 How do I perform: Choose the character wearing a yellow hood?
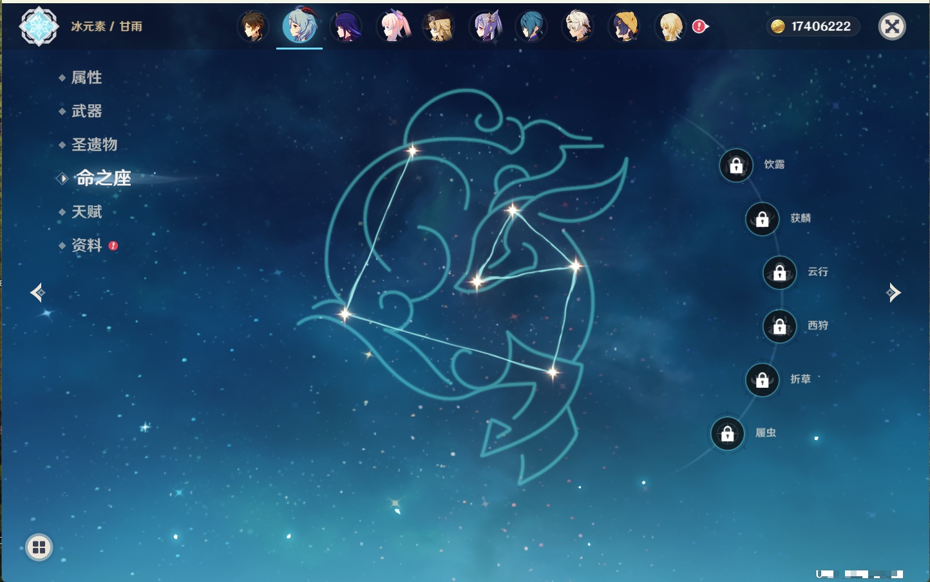click(x=624, y=27)
